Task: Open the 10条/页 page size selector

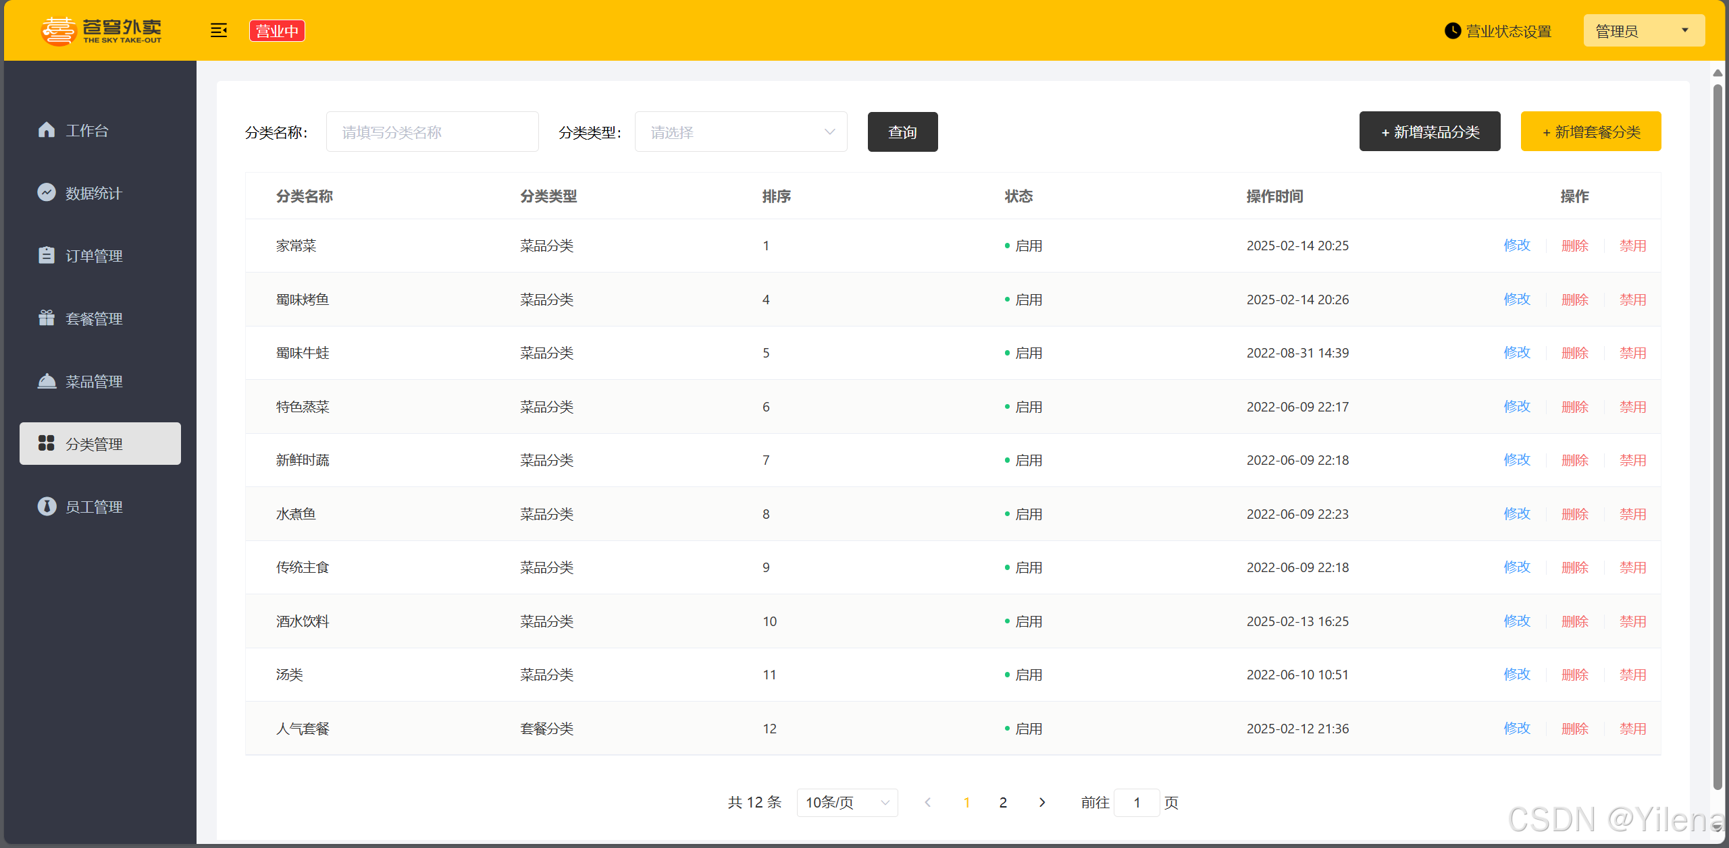Action: click(x=847, y=802)
